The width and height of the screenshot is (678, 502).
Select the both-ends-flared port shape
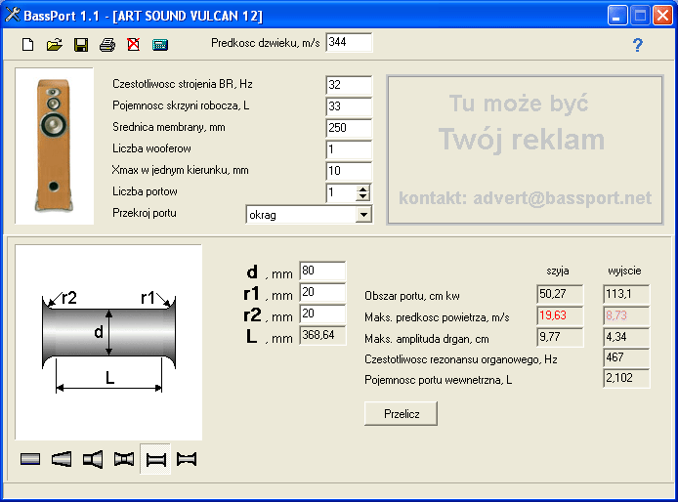click(155, 459)
